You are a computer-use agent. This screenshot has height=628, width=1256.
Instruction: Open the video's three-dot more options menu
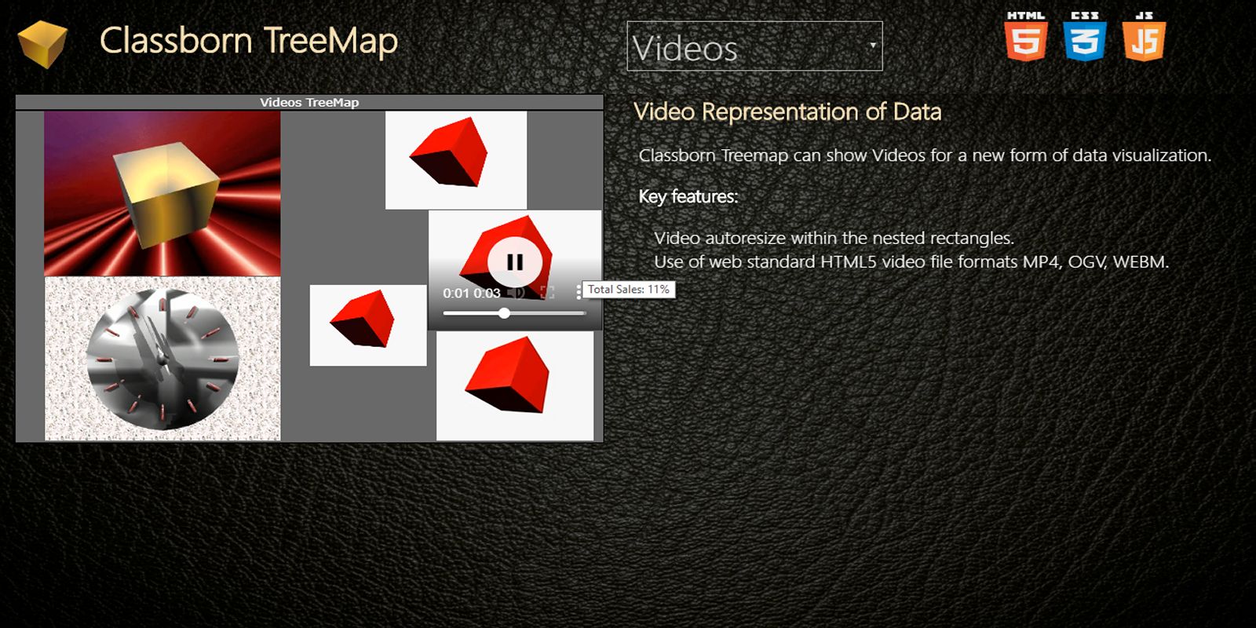[579, 293]
